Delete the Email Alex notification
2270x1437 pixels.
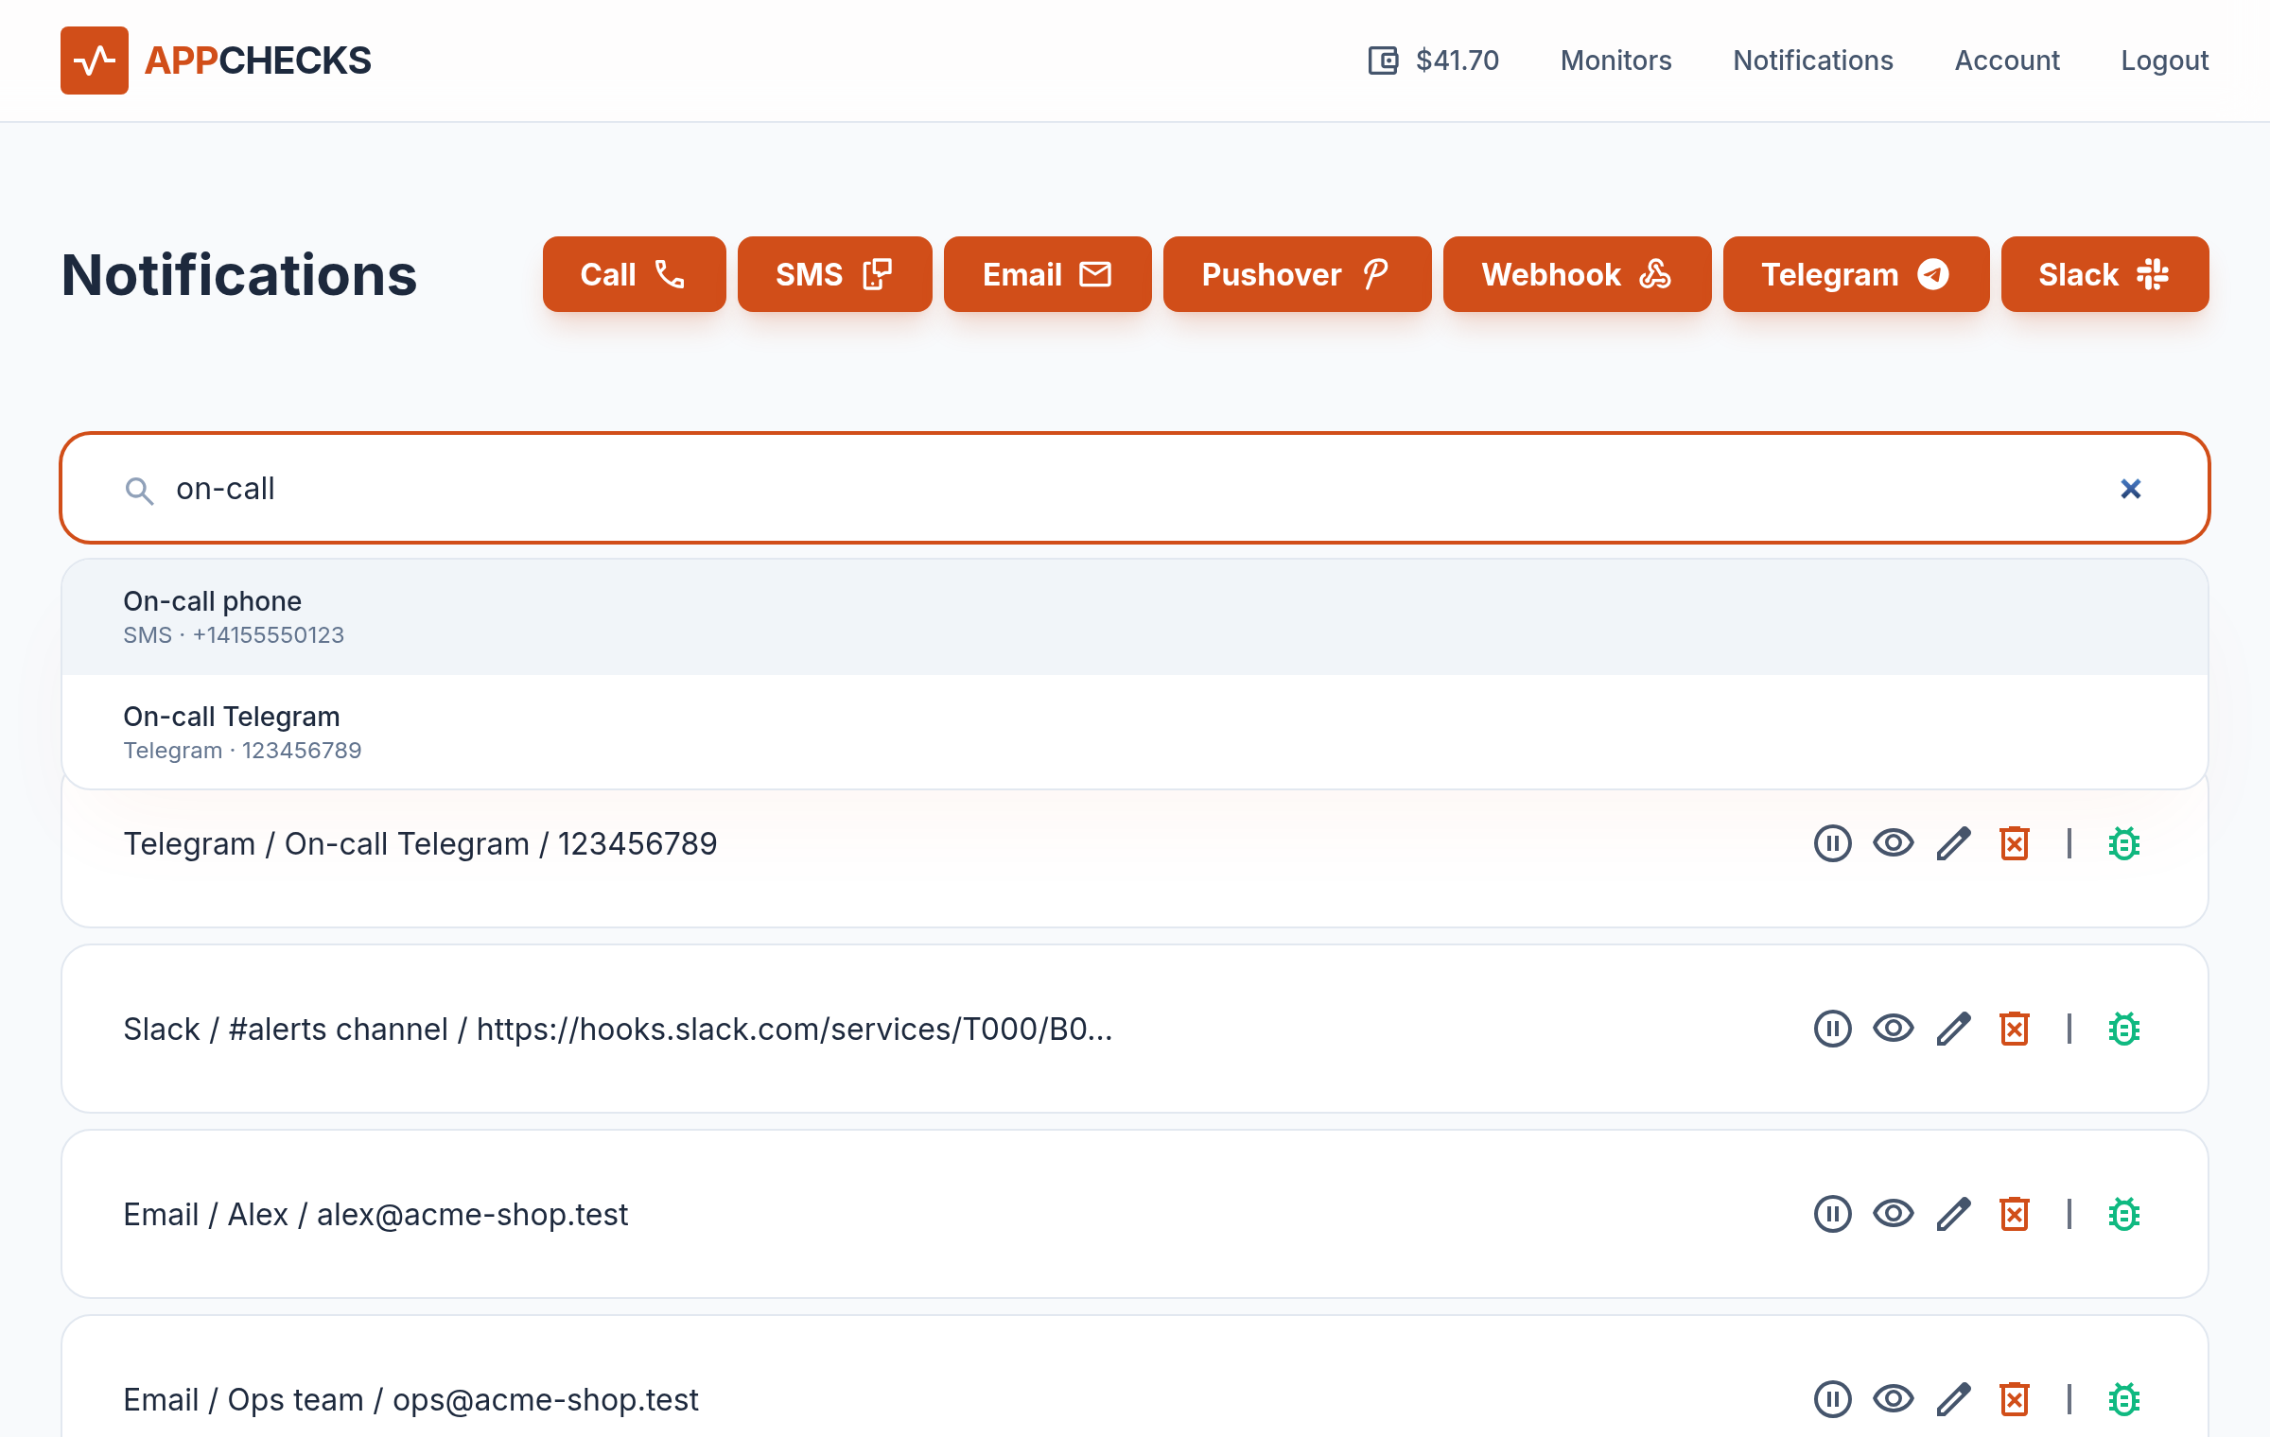point(2015,1214)
